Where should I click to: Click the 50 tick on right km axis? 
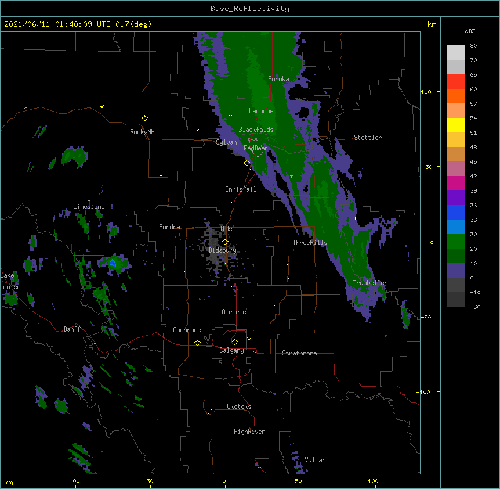click(429, 167)
